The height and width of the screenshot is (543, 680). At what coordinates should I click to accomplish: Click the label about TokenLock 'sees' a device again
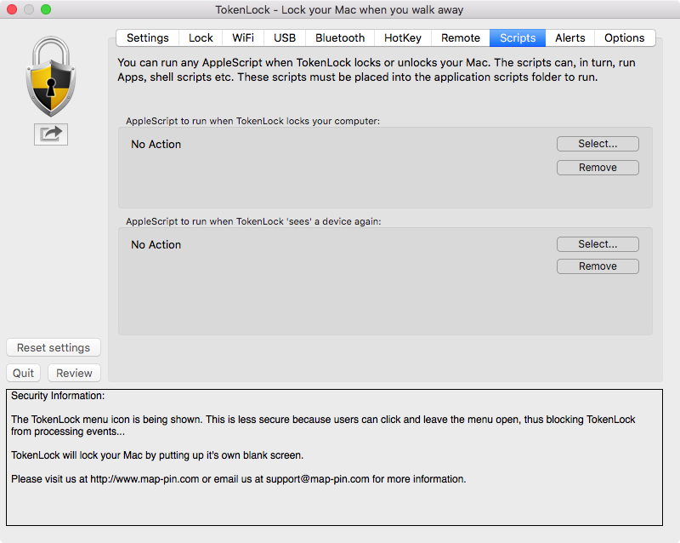coord(253,221)
